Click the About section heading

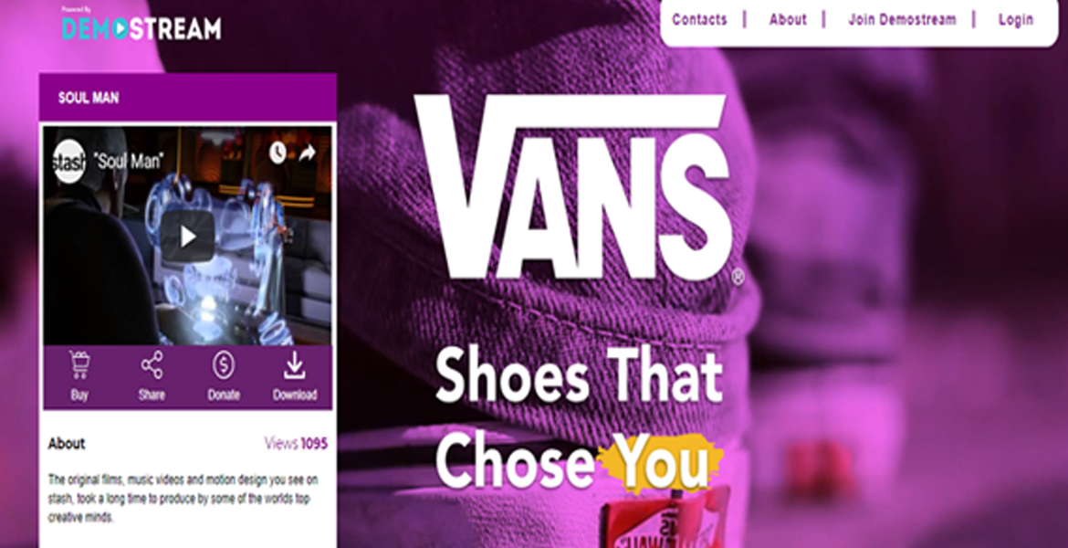click(x=67, y=444)
